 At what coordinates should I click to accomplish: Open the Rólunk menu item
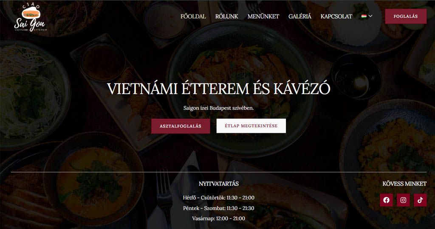(x=227, y=17)
